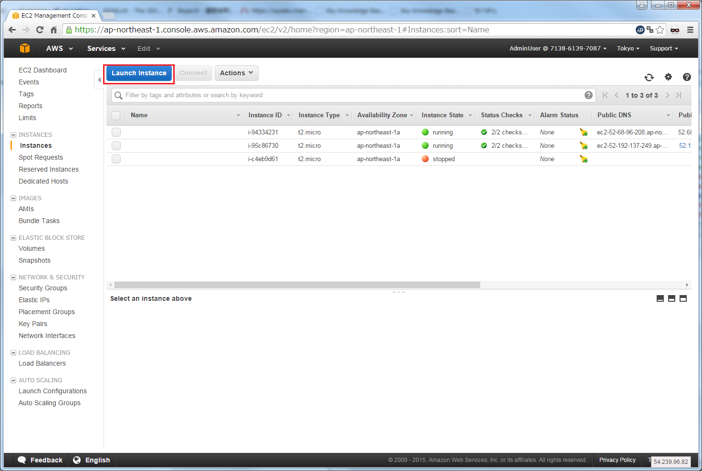The image size is (702, 471).
Task: Open the Chrome hamburger menu
Action: pyautogui.click(x=690, y=30)
